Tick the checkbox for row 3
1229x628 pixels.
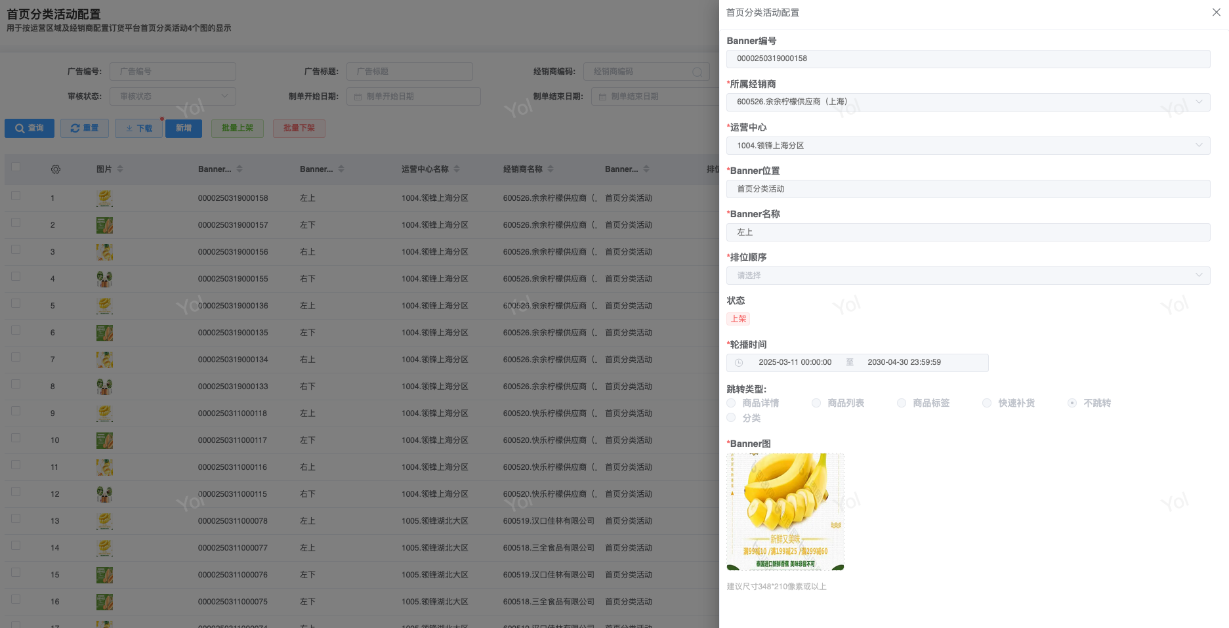point(16,250)
